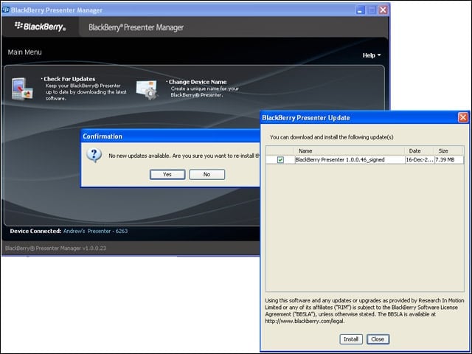The width and height of the screenshot is (472, 354).
Task: Click the Check For Updates device icon
Action: [22, 88]
